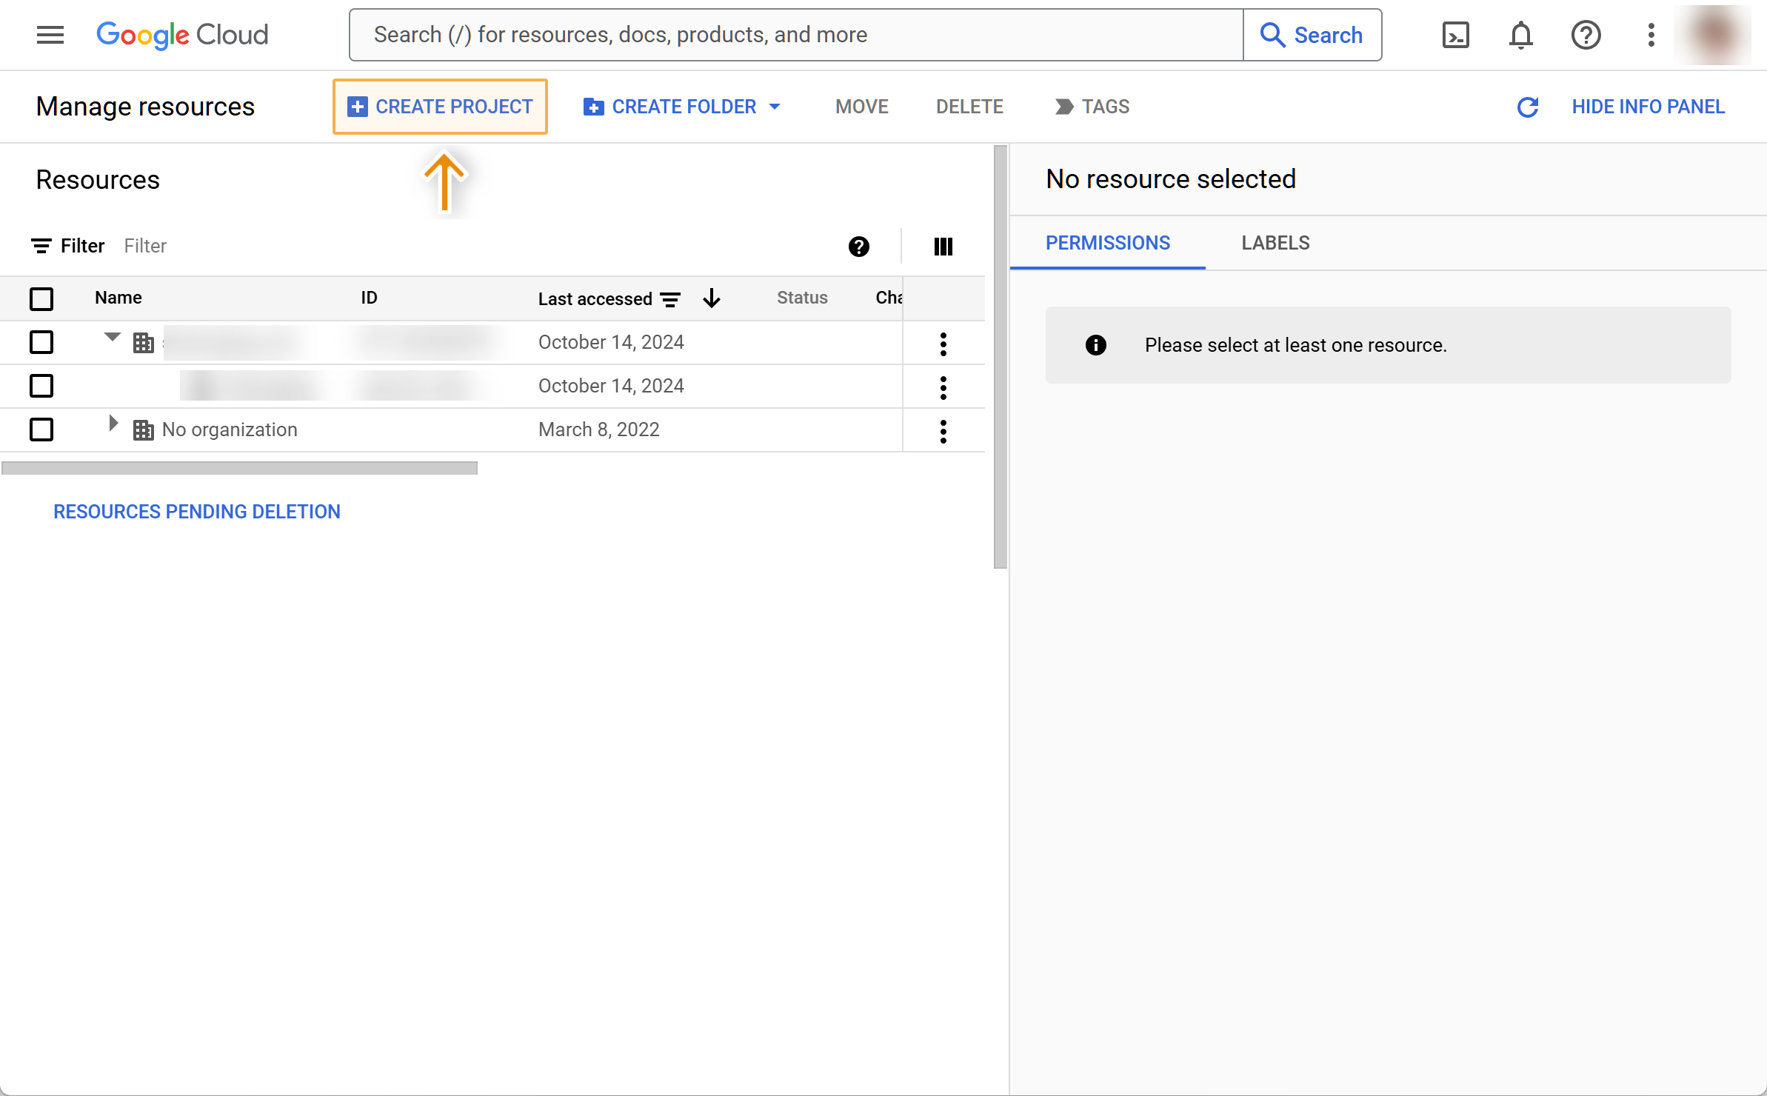Click the horizontal table scrollbar

tap(239, 468)
